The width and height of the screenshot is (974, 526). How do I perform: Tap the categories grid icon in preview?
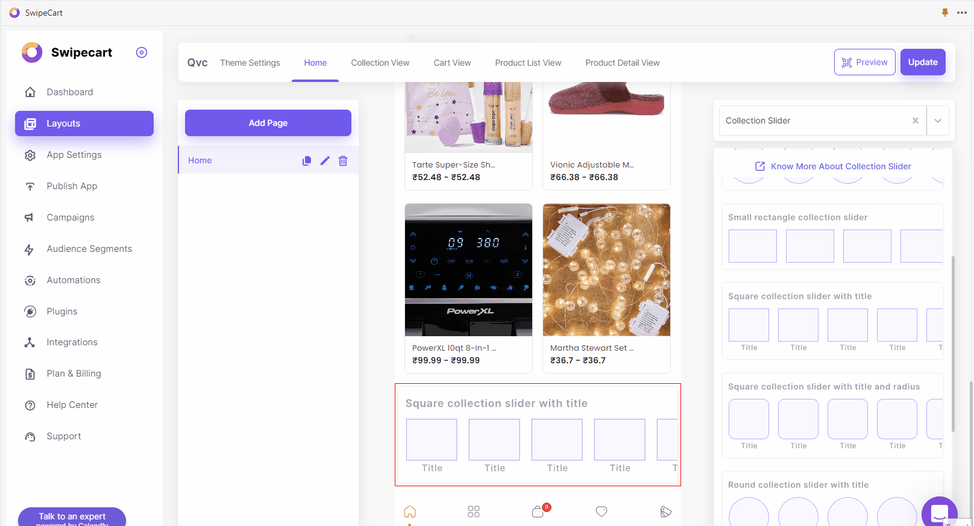474,512
